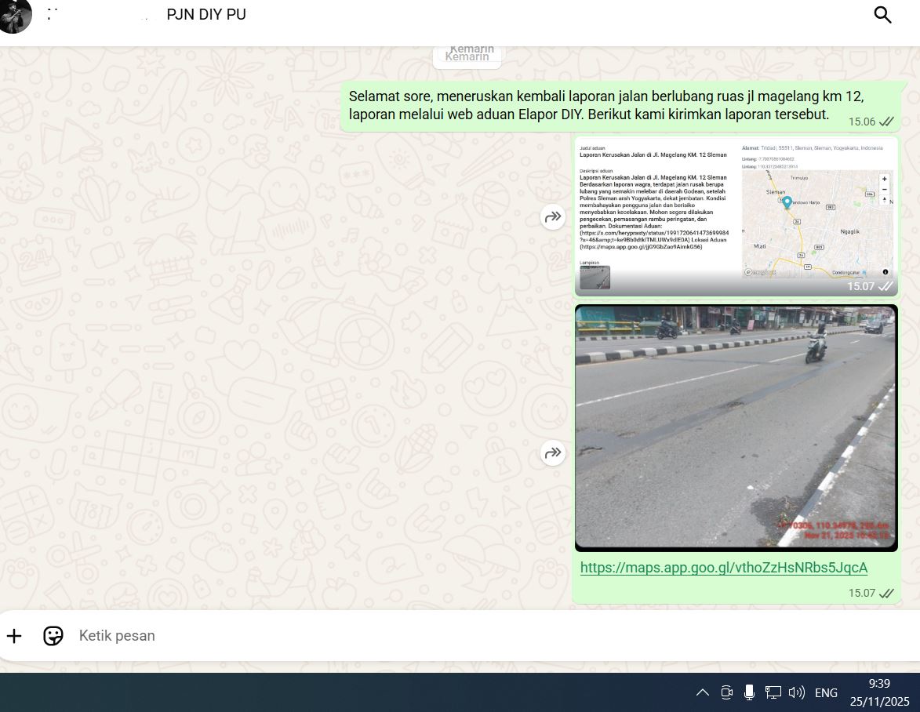Click the camera icon in system tray

click(726, 692)
